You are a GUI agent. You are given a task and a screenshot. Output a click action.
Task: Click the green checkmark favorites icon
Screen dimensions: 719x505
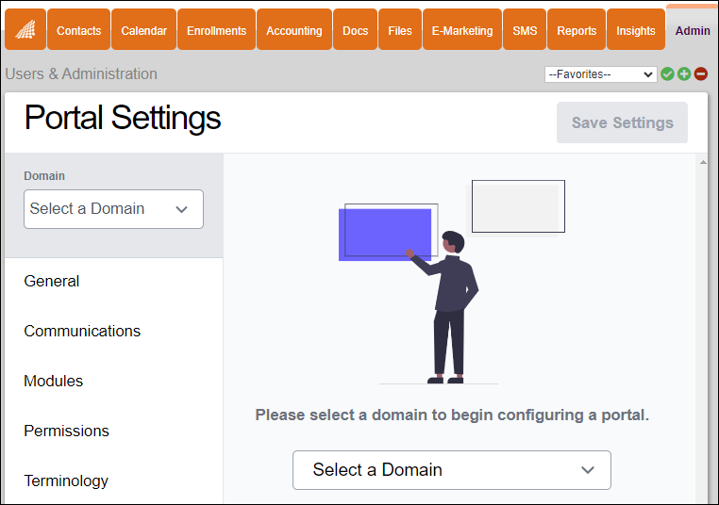tap(667, 74)
